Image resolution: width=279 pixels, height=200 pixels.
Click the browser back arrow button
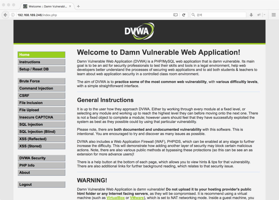pos(5,15)
